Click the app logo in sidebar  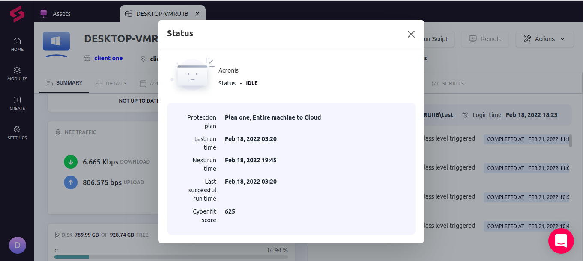[x=17, y=14]
